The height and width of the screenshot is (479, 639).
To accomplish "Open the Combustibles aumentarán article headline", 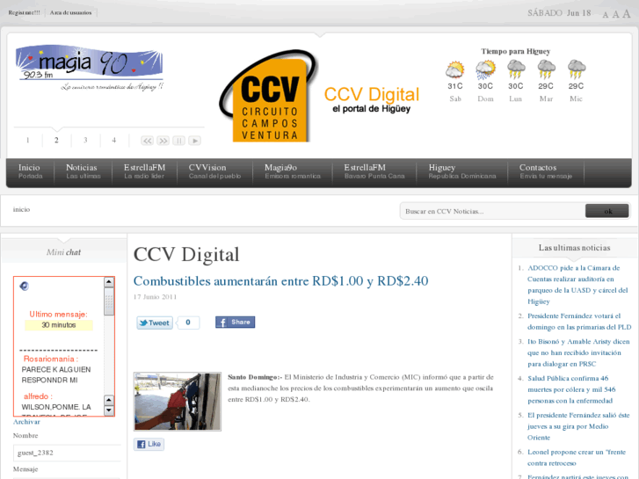I will click(280, 281).
